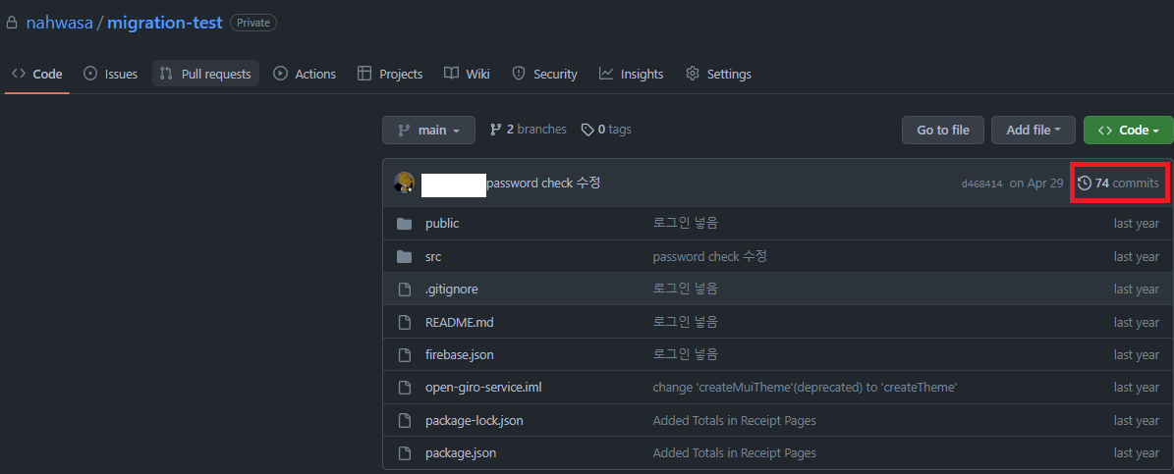Click the code brackets icon in Code tab
The width and height of the screenshot is (1174, 474).
pos(19,74)
